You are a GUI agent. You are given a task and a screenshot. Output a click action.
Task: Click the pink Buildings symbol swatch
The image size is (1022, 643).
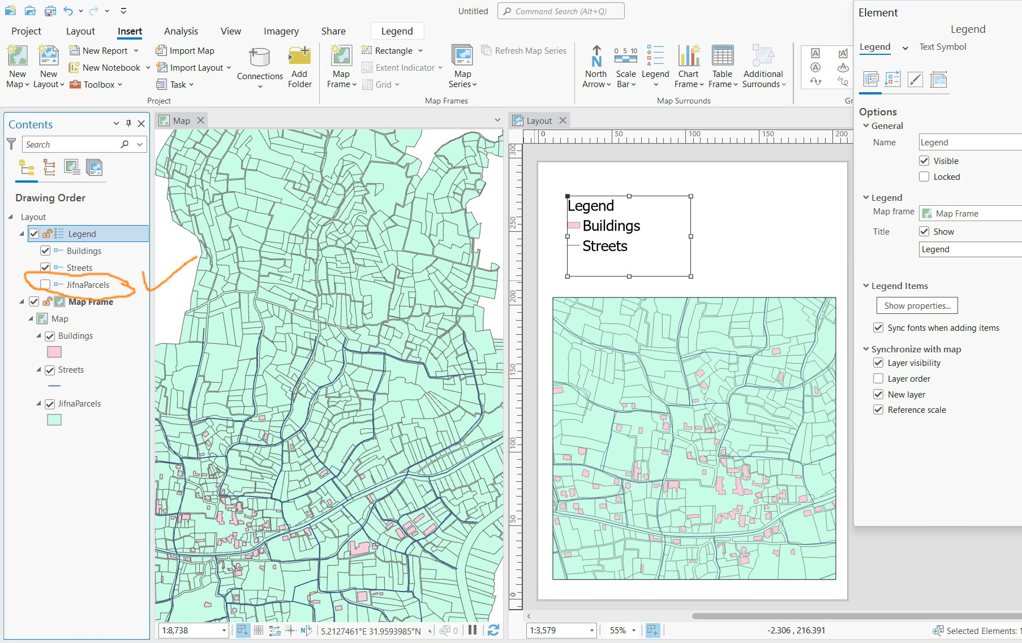[x=54, y=352]
